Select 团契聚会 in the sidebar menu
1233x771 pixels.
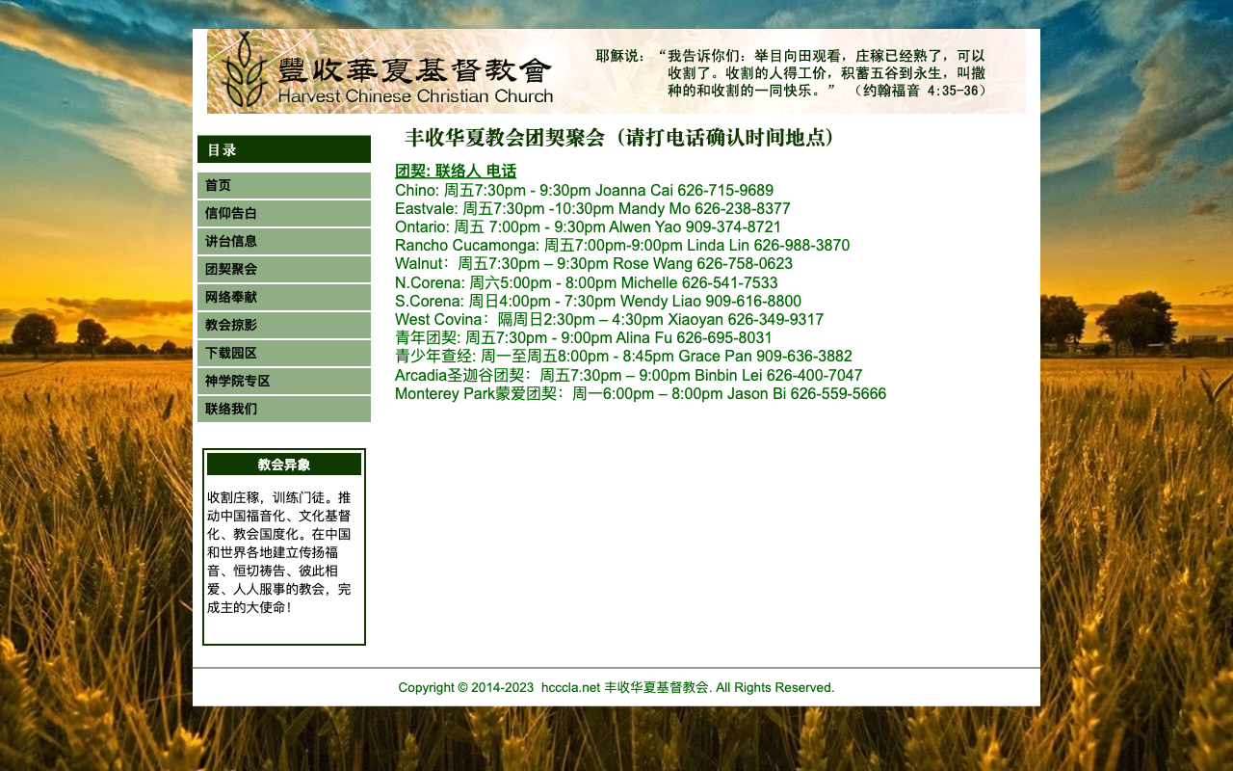284,269
